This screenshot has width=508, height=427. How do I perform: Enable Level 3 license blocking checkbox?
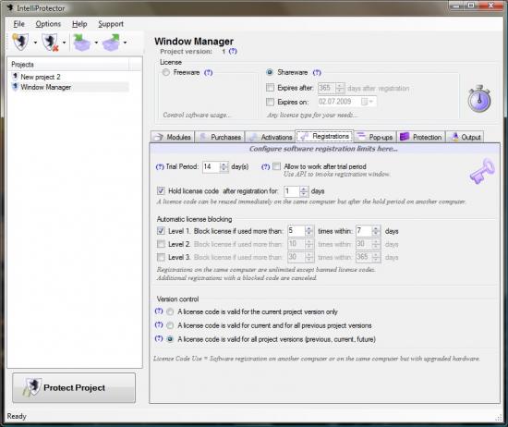[x=161, y=257]
